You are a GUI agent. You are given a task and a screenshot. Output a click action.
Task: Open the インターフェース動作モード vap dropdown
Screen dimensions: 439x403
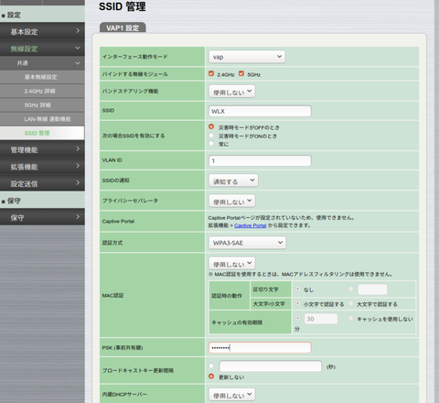247,57
